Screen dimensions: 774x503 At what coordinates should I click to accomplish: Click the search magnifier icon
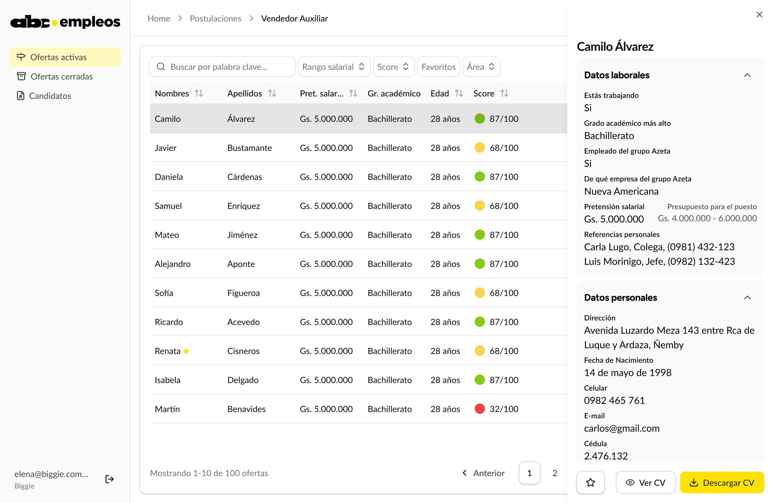click(x=161, y=66)
